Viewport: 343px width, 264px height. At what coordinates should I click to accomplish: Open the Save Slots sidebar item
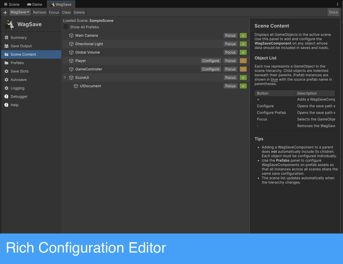click(x=31, y=71)
